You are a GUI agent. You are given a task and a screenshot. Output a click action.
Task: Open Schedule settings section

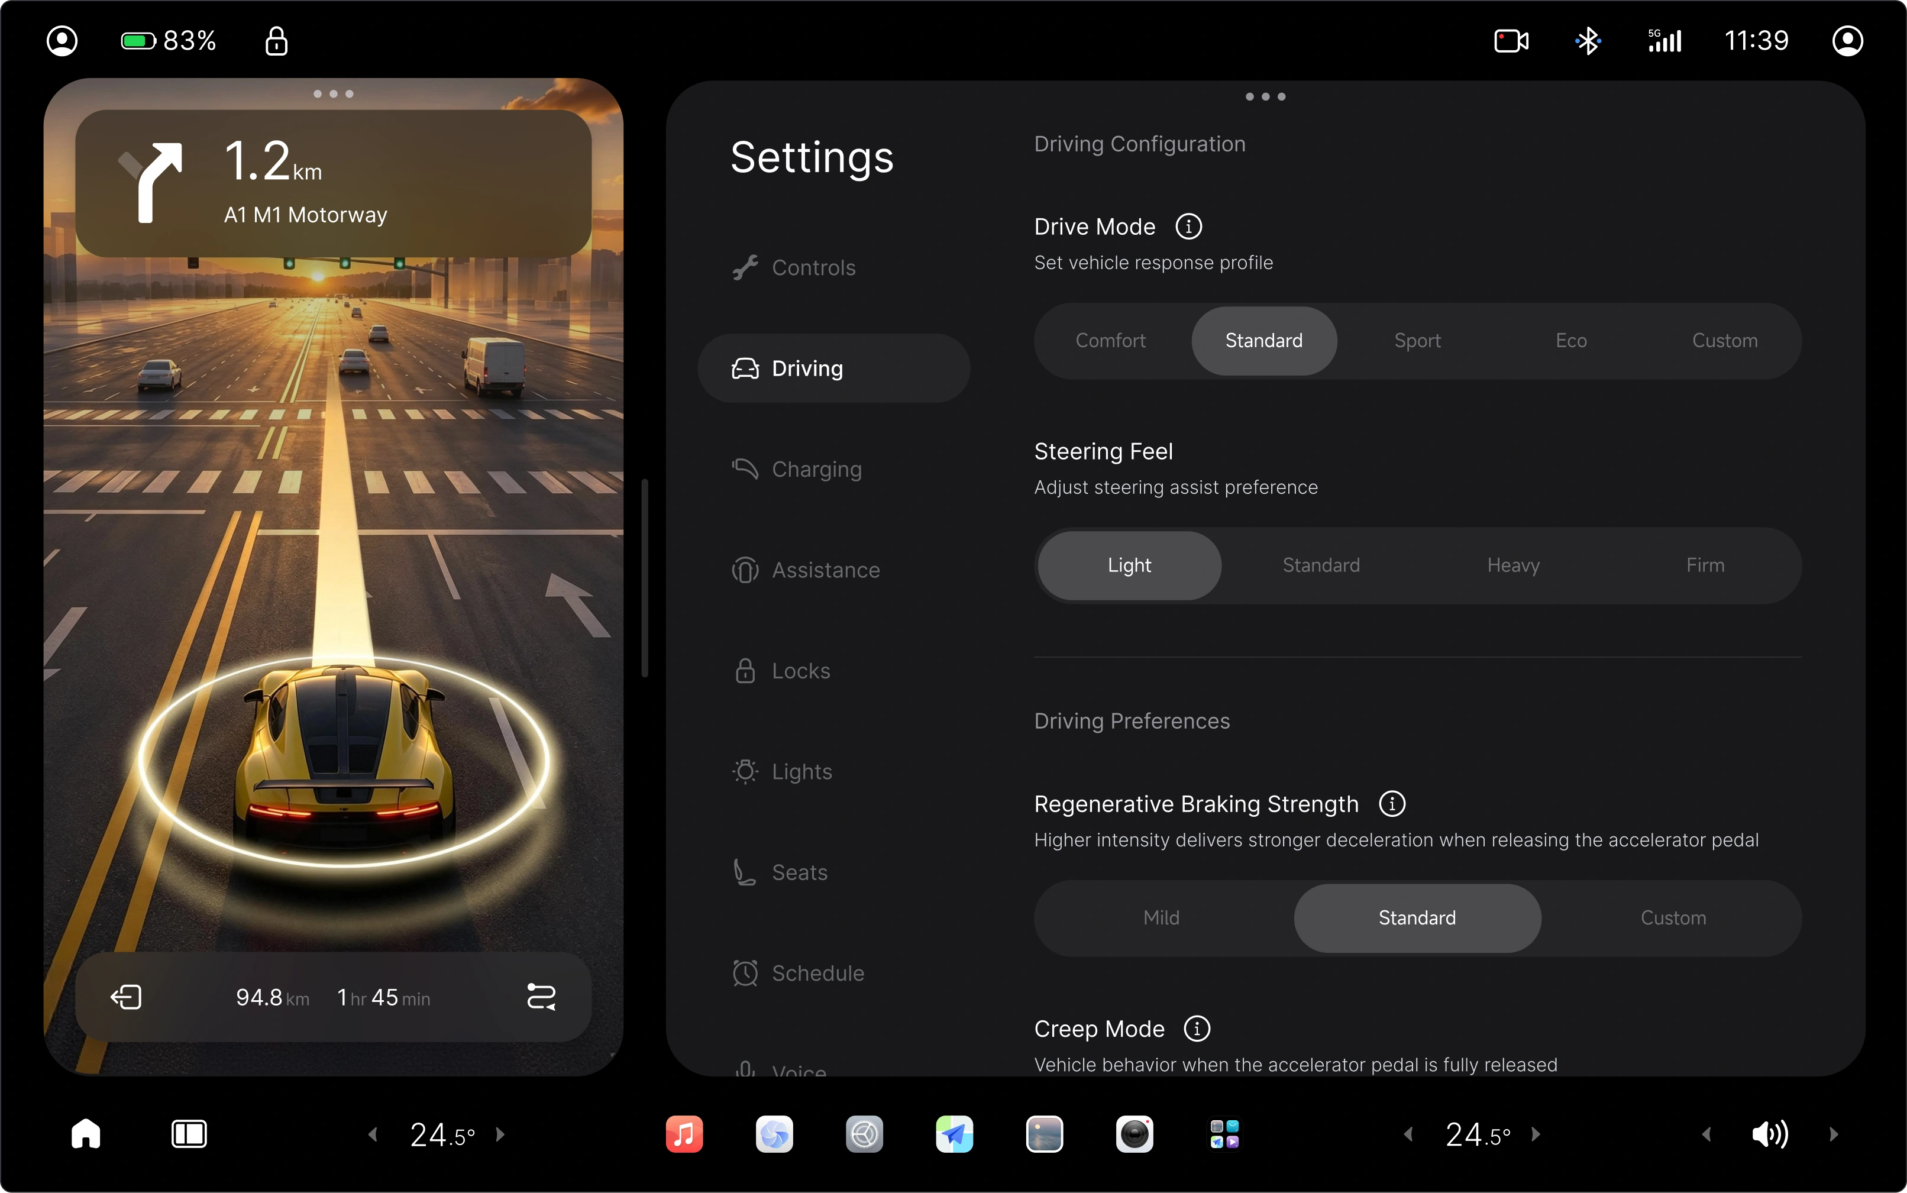834,974
